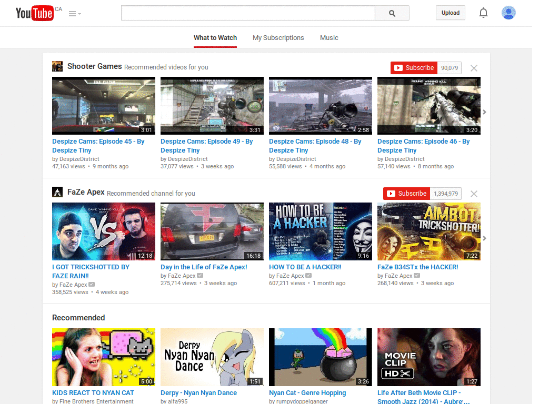This screenshot has height=404, width=539.
Task: Open title Day in the Life of FaZe Apex!
Action: click(x=204, y=267)
